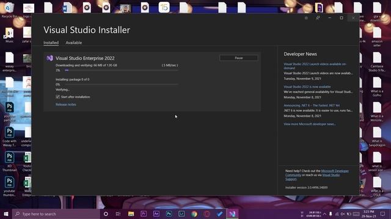Select the Music shortcut on desktop
The width and height of the screenshot is (391, 219).
point(9,35)
